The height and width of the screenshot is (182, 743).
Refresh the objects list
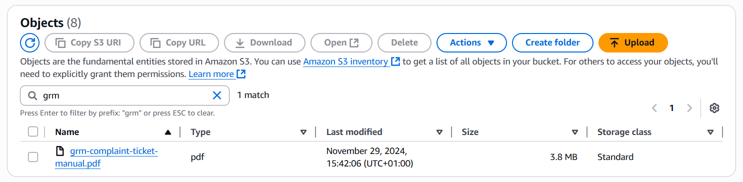pos(29,42)
